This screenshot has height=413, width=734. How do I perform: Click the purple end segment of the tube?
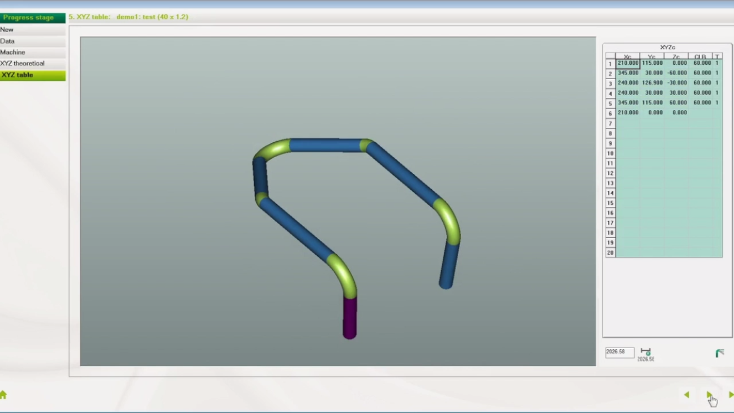click(x=350, y=318)
